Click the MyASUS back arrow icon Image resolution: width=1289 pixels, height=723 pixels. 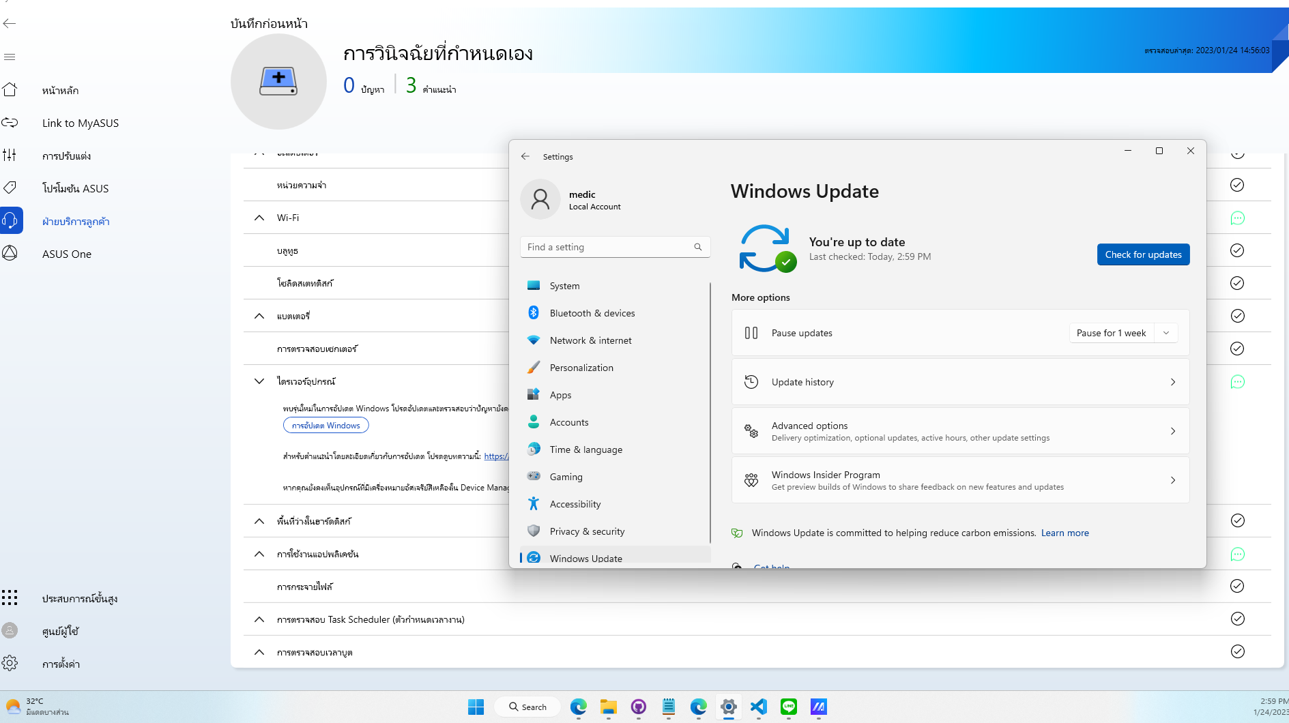point(10,23)
